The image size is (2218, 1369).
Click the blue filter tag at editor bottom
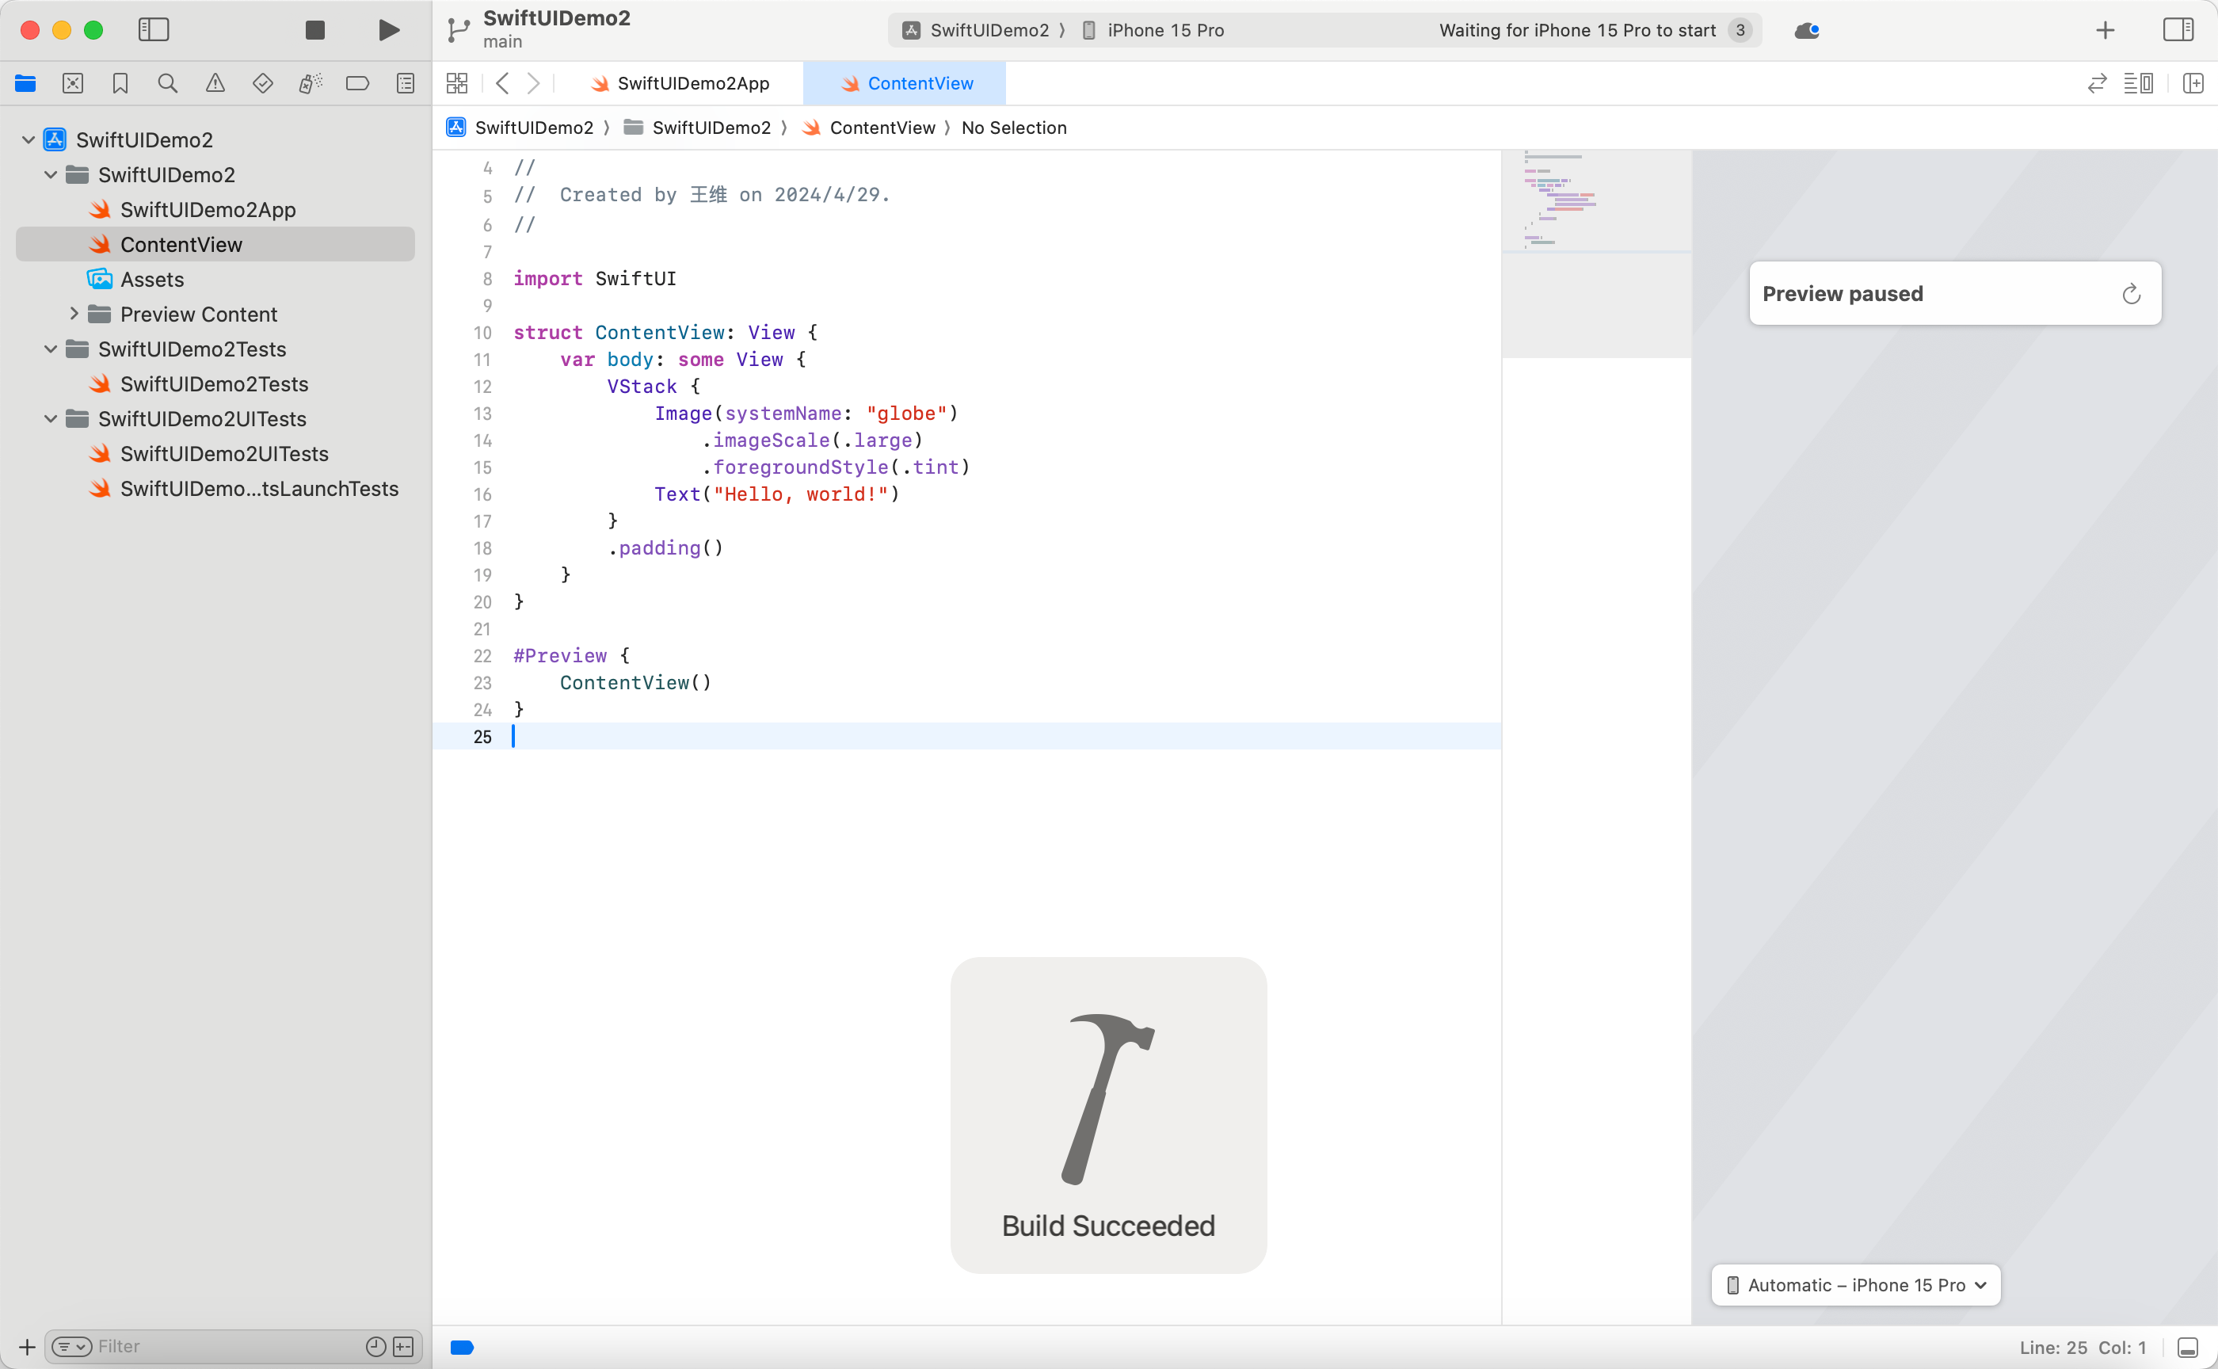(x=462, y=1348)
